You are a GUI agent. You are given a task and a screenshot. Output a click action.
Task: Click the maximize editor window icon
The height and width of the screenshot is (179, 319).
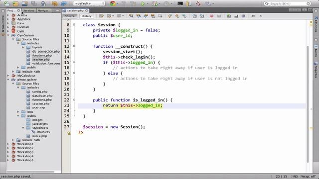coord(310,10)
